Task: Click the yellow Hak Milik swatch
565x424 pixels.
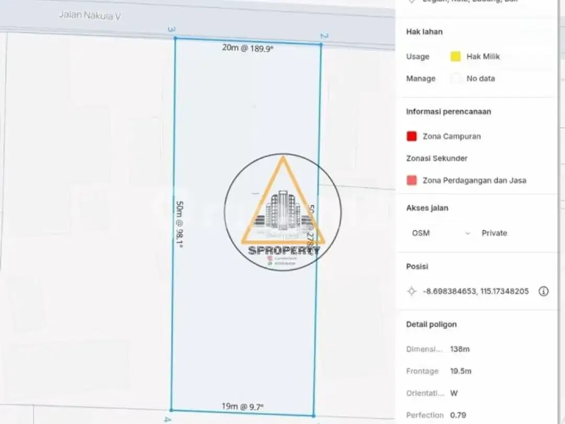Action: pos(456,57)
